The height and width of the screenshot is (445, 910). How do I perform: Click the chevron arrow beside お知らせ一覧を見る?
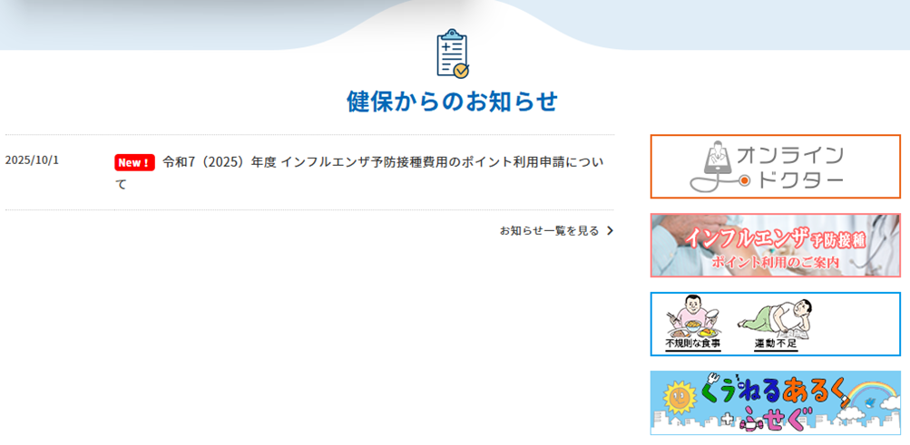click(x=610, y=231)
